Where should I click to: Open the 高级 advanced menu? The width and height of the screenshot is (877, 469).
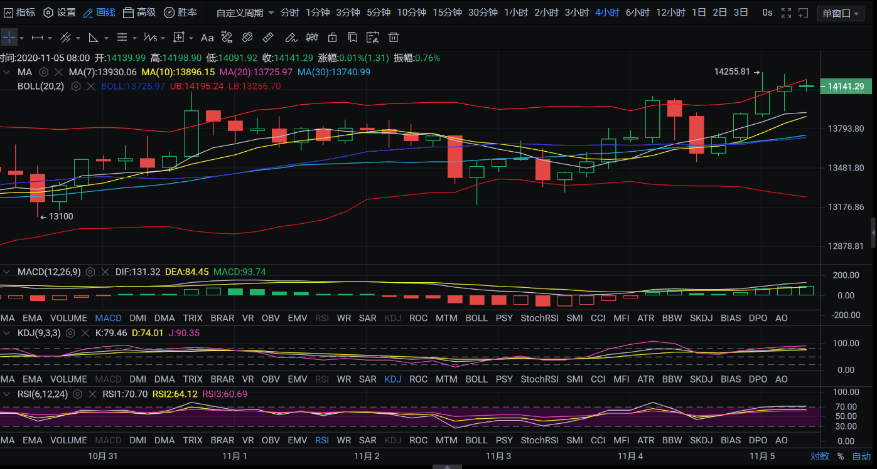tap(139, 13)
